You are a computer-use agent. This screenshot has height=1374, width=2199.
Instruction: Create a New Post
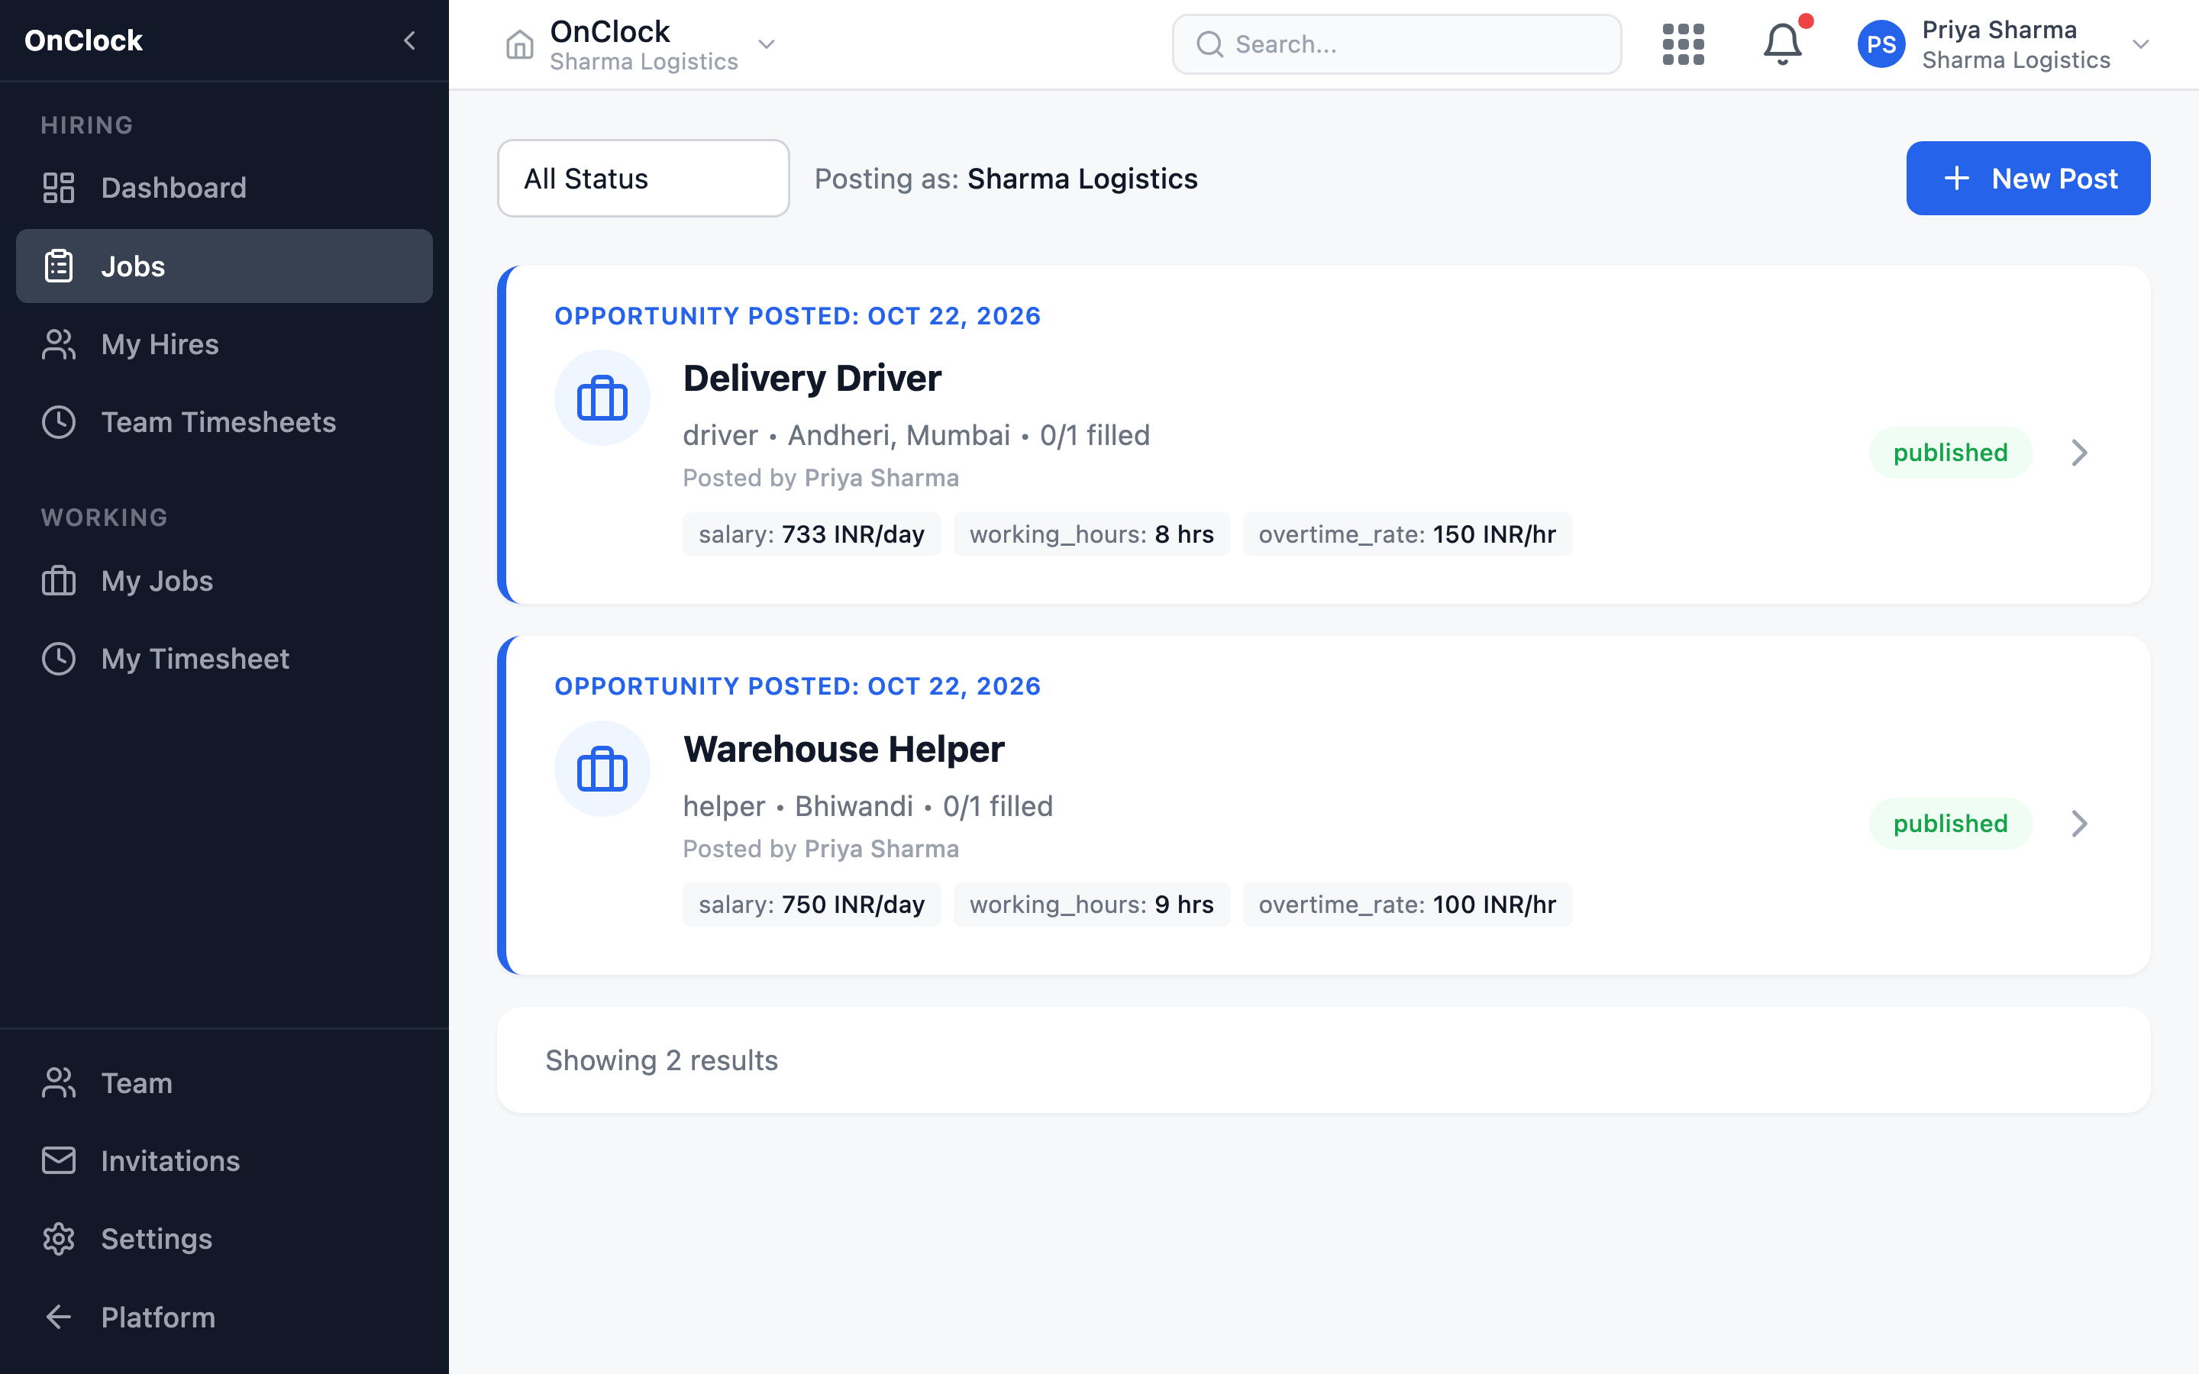(x=2028, y=178)
